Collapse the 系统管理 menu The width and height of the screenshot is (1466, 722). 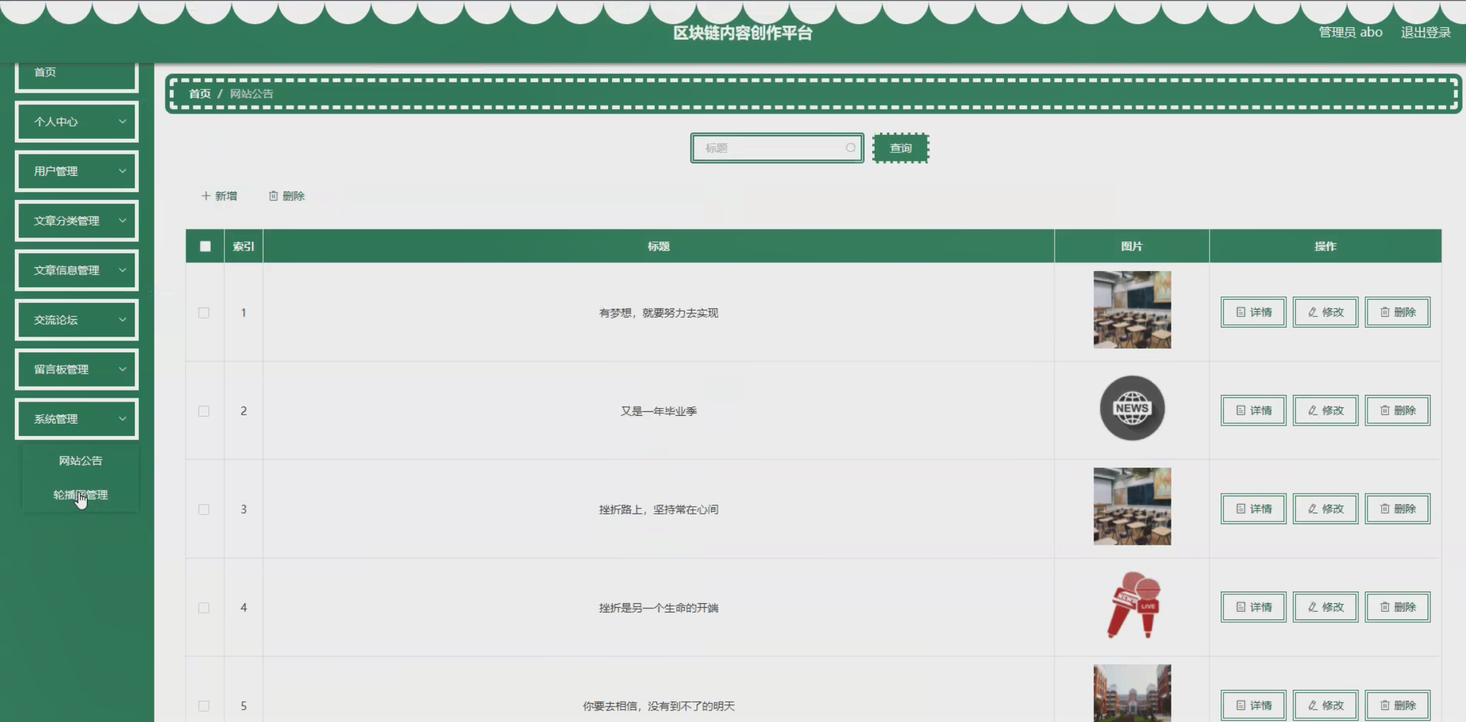coord(77,419)
